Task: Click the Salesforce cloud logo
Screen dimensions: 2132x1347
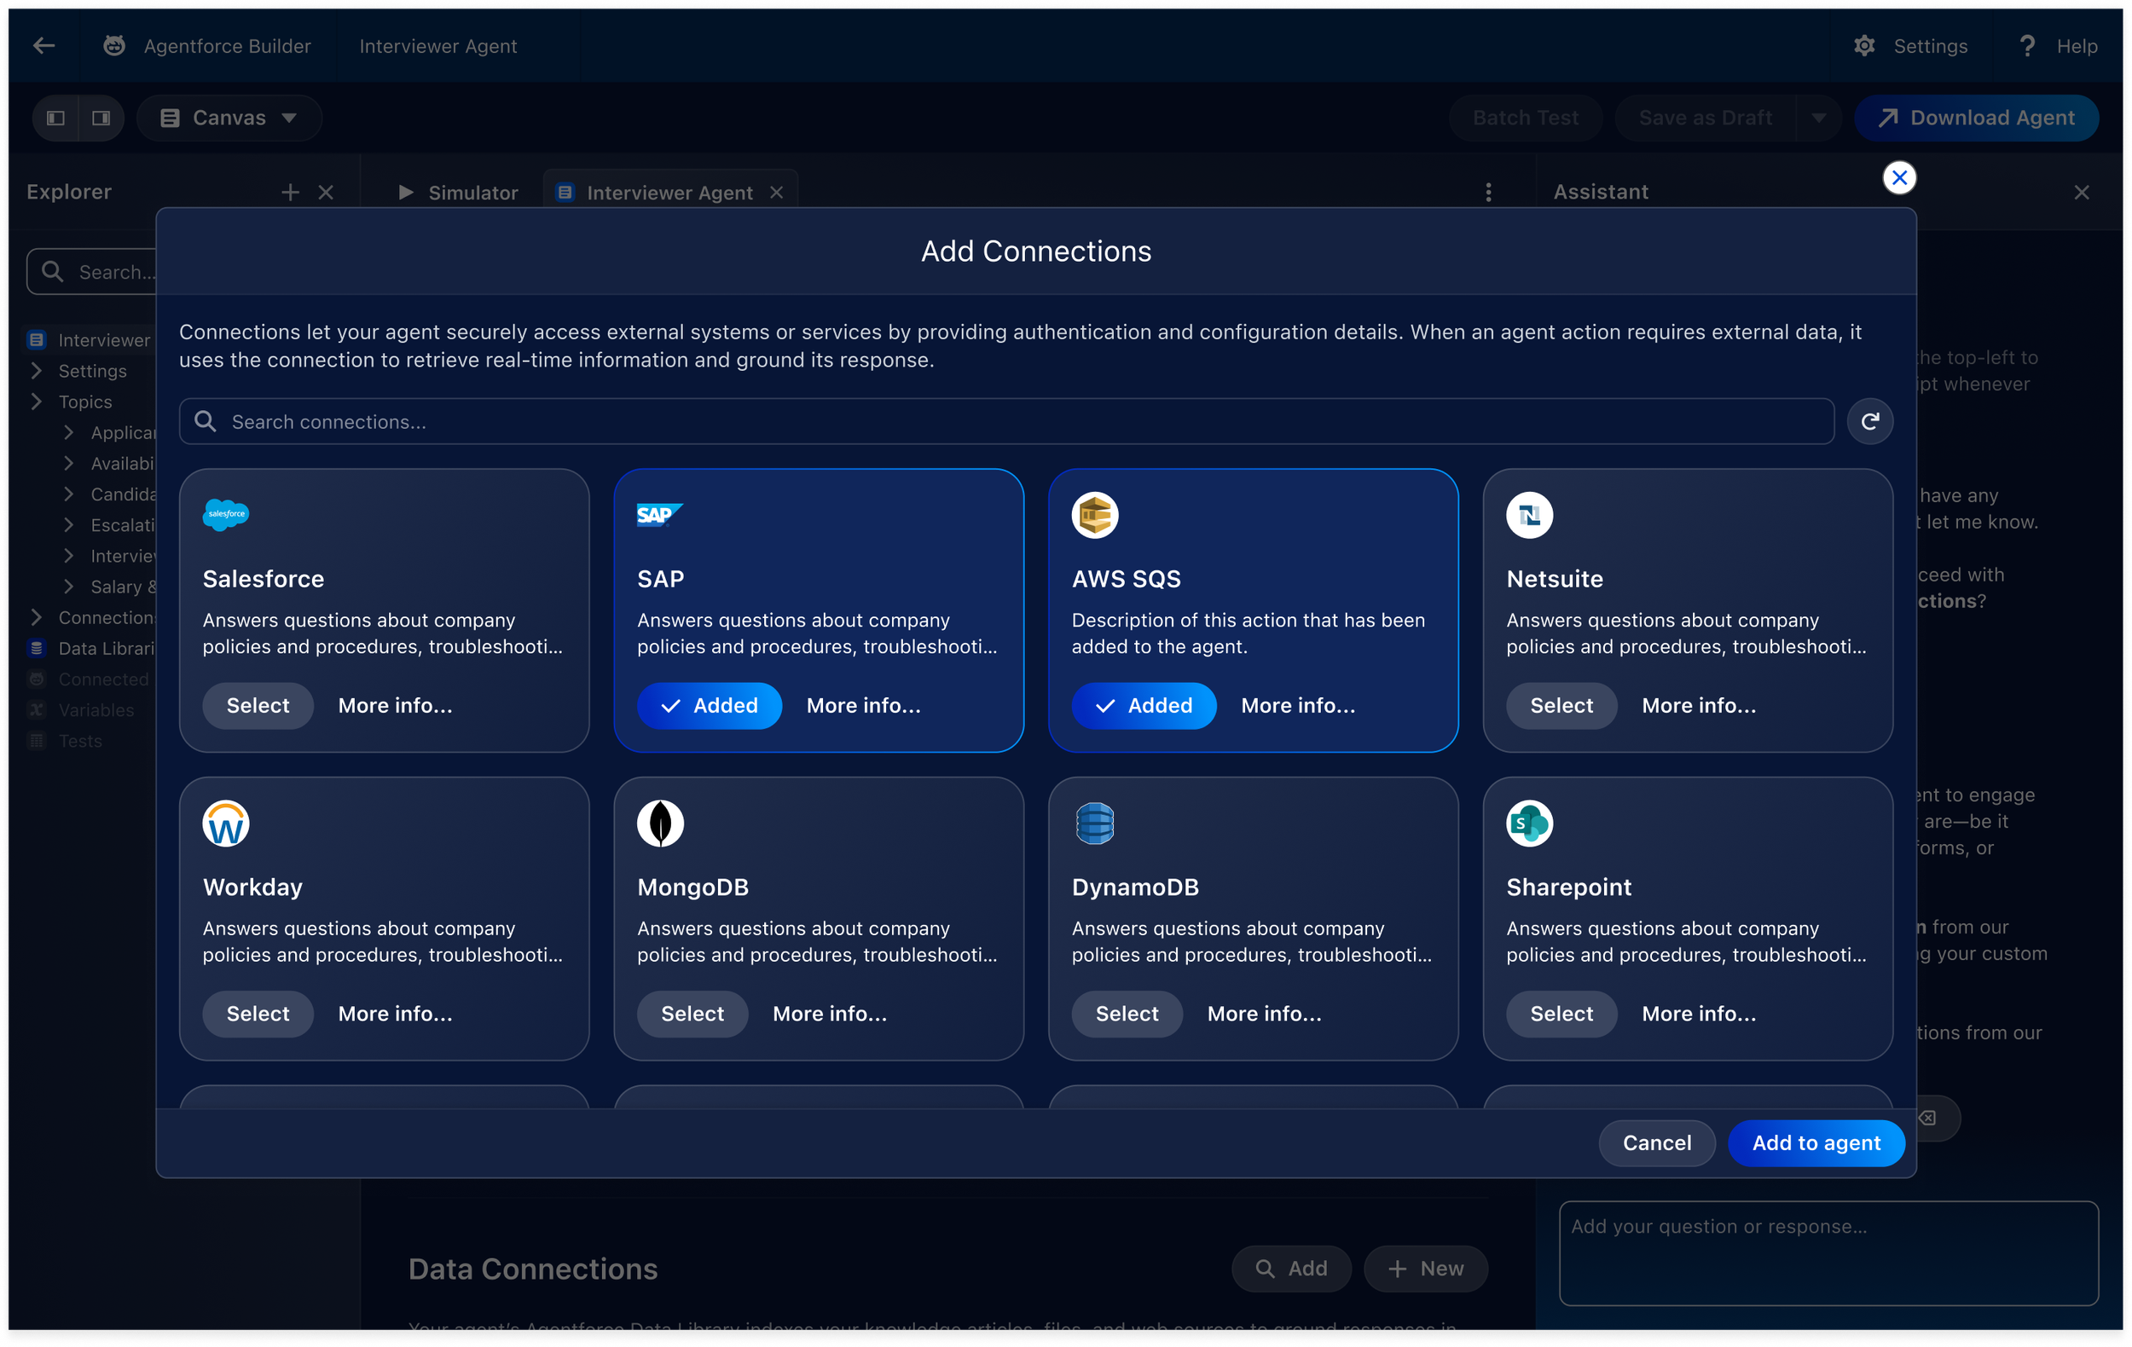Action: pyautogui.click(x=226, y=514)
